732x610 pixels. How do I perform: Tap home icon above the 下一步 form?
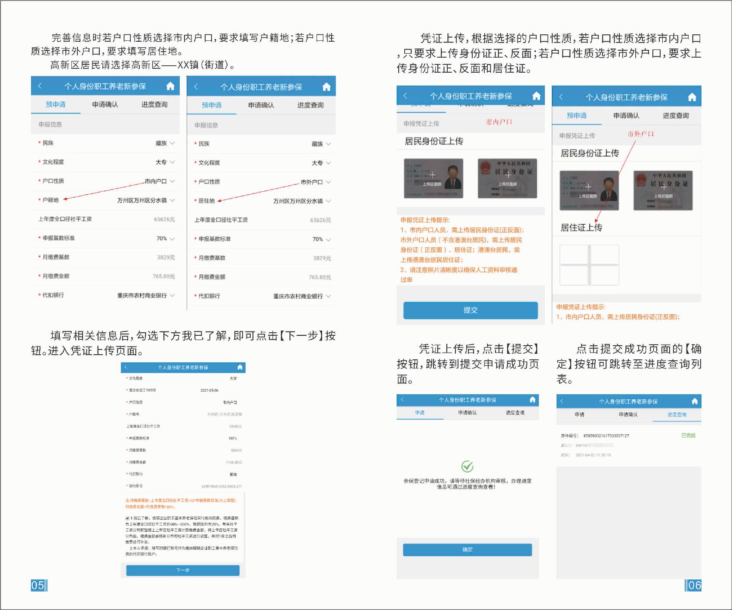[x=240, y=367]
